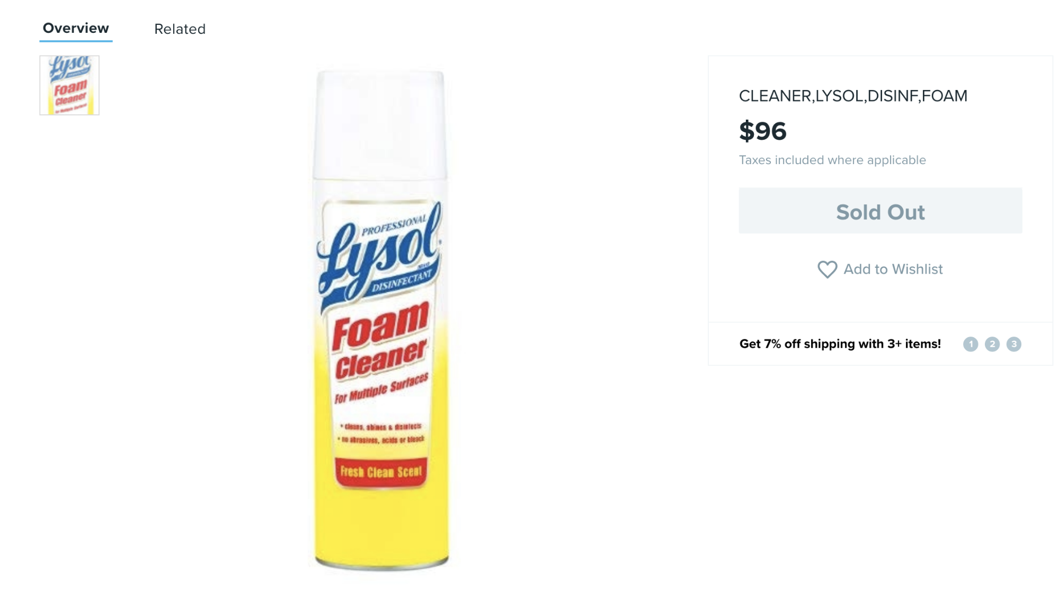
Task: Click the heart wishlist icon
Action: pyautogui.click(x=827, y=269)
